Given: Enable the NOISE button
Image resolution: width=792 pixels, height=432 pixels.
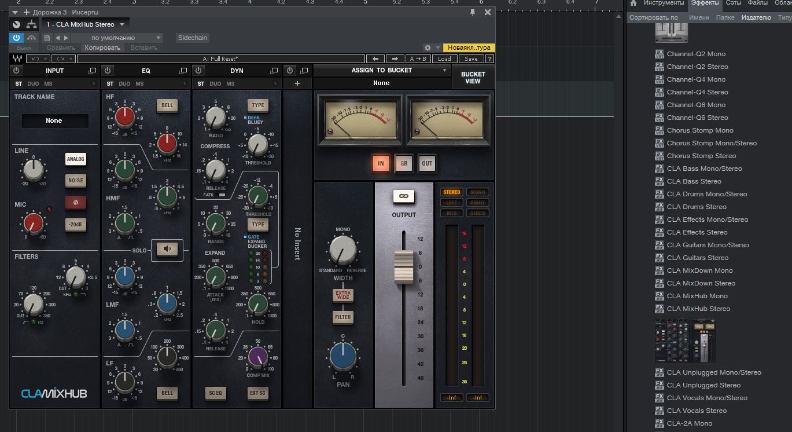Looking at the screenshot, I should (x=76, y=181).
